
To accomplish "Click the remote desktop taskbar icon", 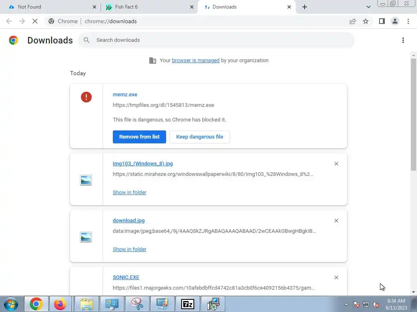I will 162,304.
